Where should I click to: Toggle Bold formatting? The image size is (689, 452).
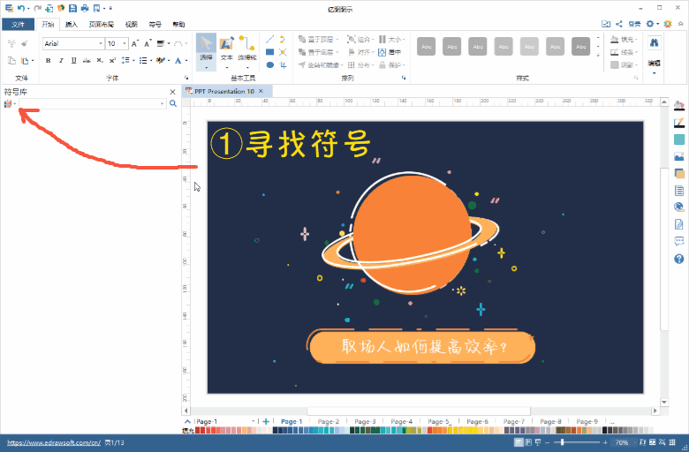click(48, 61)
